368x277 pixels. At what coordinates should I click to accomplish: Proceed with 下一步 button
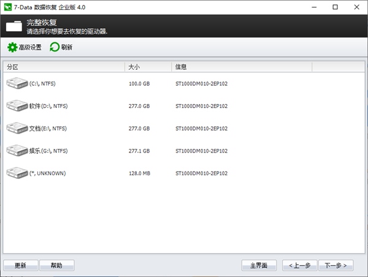point(336,265)
